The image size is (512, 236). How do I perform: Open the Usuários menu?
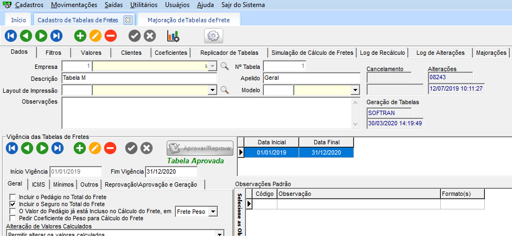(178, 5)
